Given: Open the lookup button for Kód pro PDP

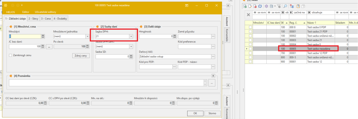Looking at the screenshot, I should point(174,67).
